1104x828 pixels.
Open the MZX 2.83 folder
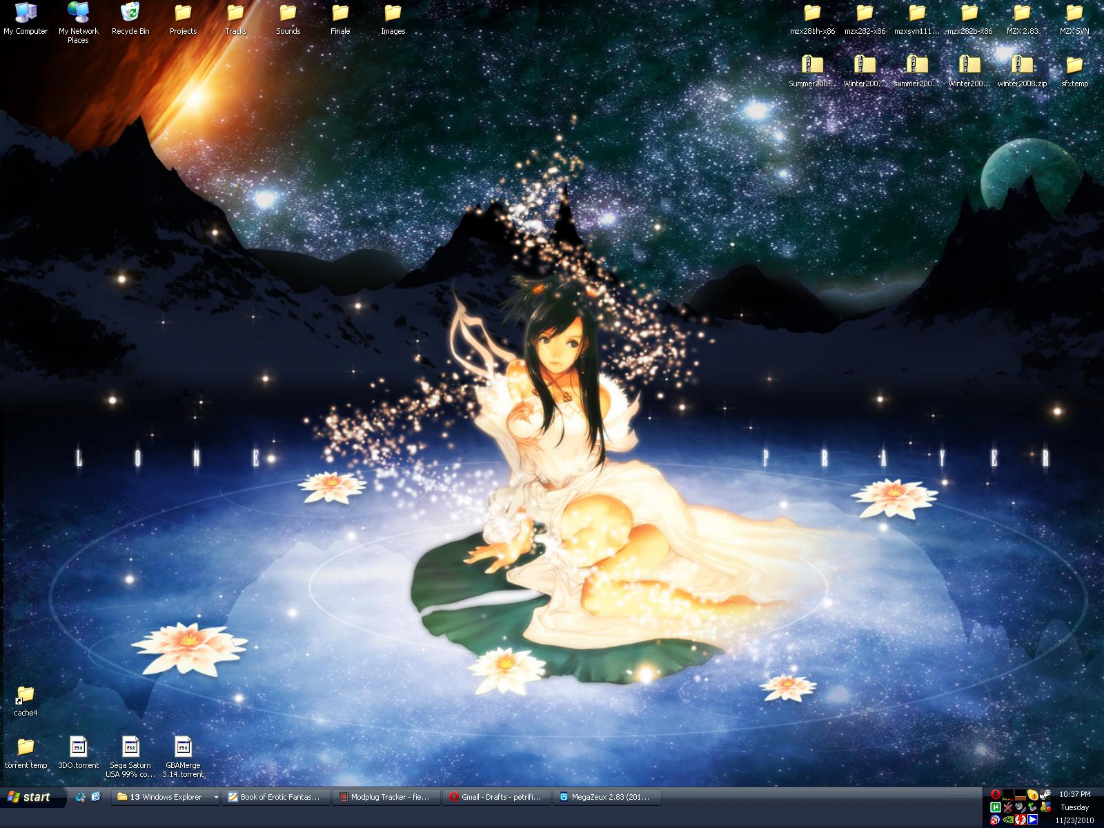click(x=1022, y=19)
